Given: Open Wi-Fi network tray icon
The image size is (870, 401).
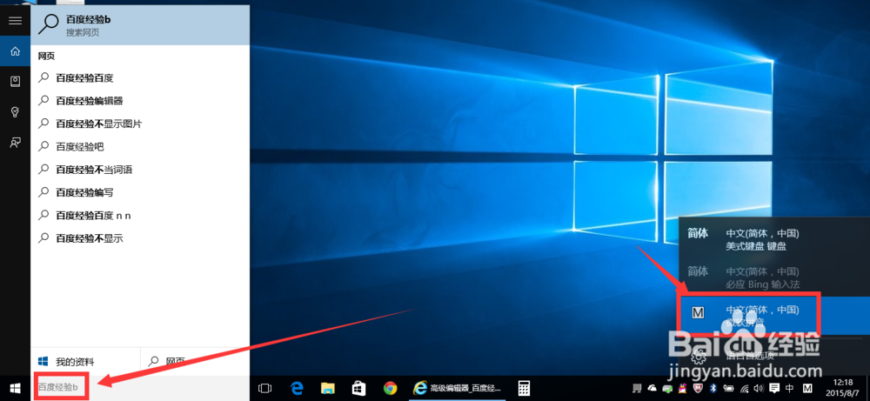Looking at the screenshot, I should click(745, 389).
